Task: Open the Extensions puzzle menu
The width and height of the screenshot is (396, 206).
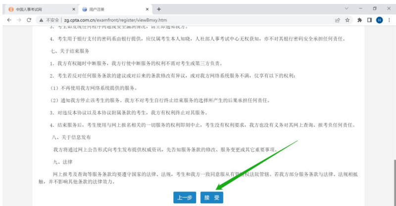Action: tap(359, 20)
